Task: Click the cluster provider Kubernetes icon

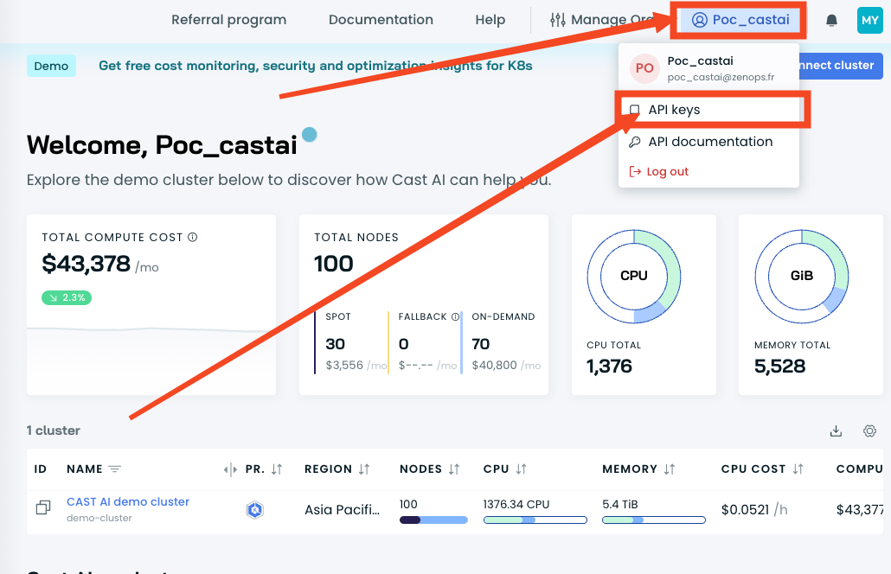Action: tap(254, 510)
